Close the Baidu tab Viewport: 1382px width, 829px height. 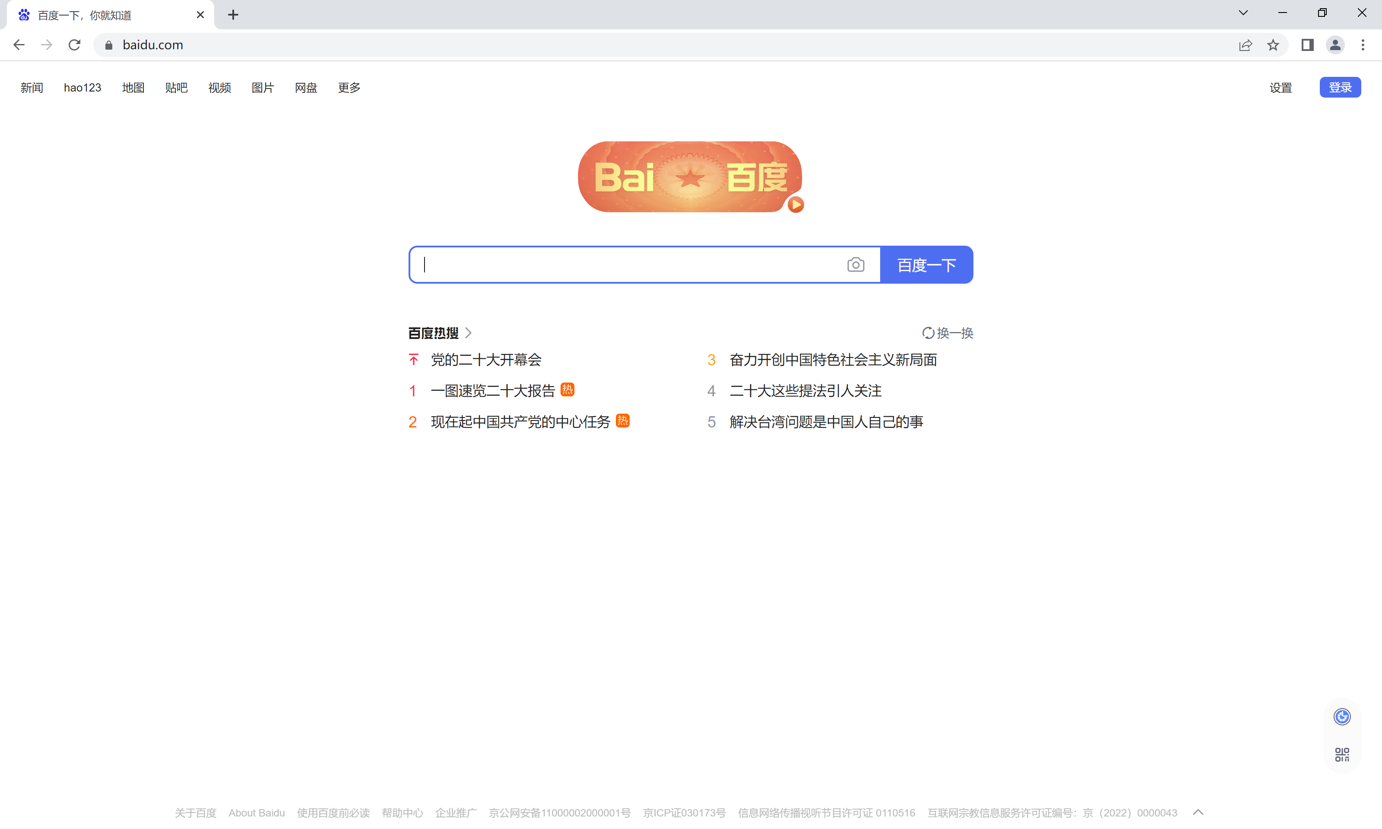click(x=200, y=15)
